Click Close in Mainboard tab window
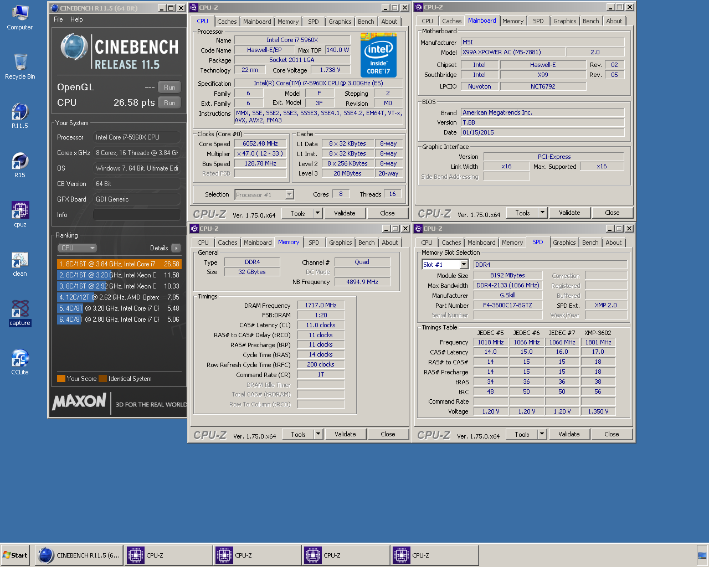Screen dimensions: 709x567 pos(612,213)
